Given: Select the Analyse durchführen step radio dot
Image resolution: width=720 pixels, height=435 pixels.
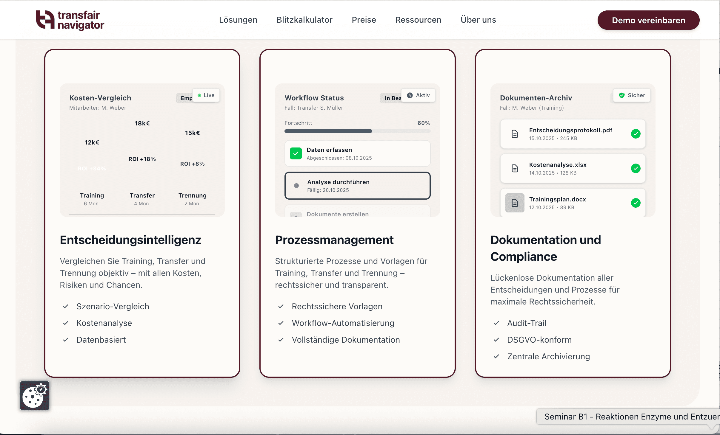Looking at the screenshot, I should pos(296,186).
